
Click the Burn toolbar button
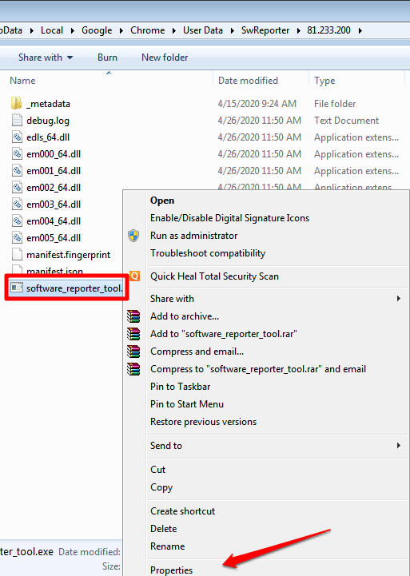coord(107,58)
